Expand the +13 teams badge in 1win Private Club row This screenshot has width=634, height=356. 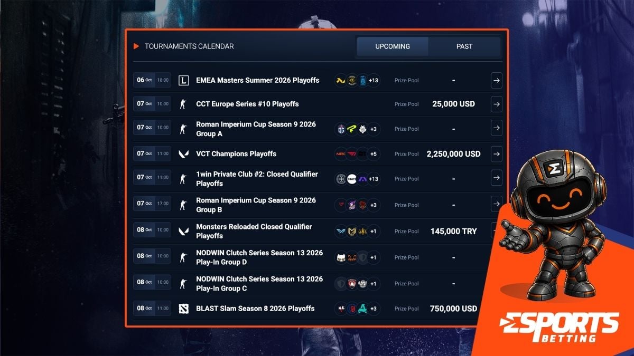click(374, 179)
